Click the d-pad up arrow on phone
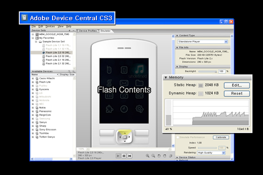 point(125,133)
